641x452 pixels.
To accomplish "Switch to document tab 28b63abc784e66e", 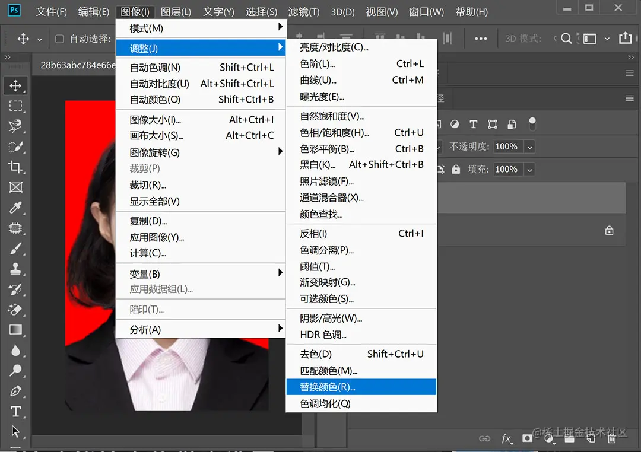I will pyautogui.click(x=78, y=65).
